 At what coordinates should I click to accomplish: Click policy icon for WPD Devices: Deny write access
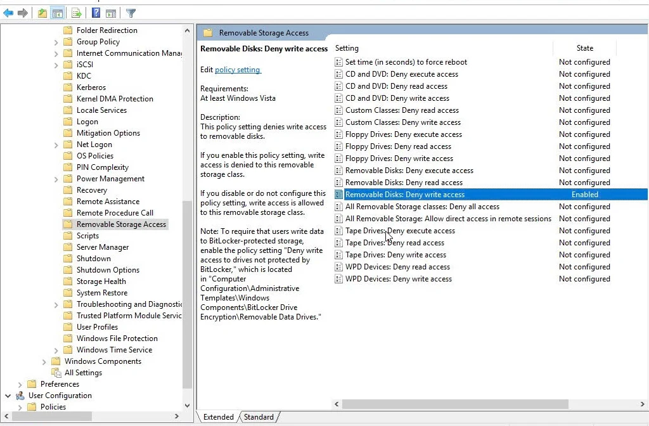click(x=338, y=279)
